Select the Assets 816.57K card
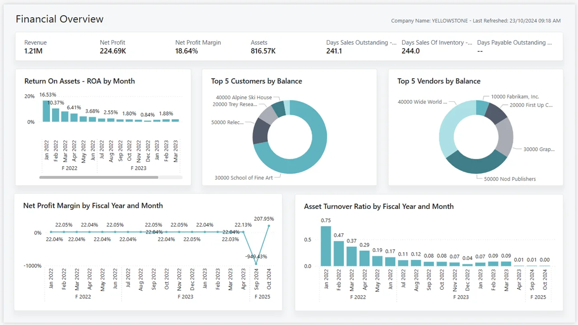The image size is (578, 325). pos(263,46)
